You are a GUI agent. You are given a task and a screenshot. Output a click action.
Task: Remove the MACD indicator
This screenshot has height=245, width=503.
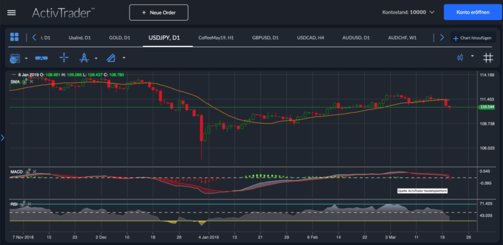(x=35, y=172)
